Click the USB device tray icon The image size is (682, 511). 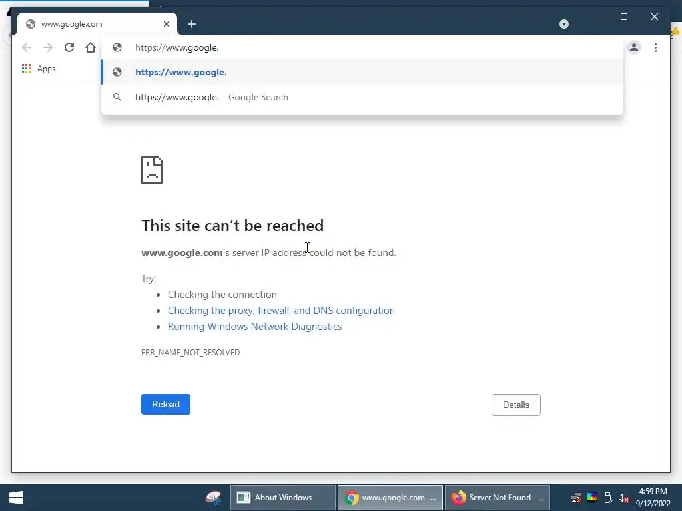tap(609, 498)
